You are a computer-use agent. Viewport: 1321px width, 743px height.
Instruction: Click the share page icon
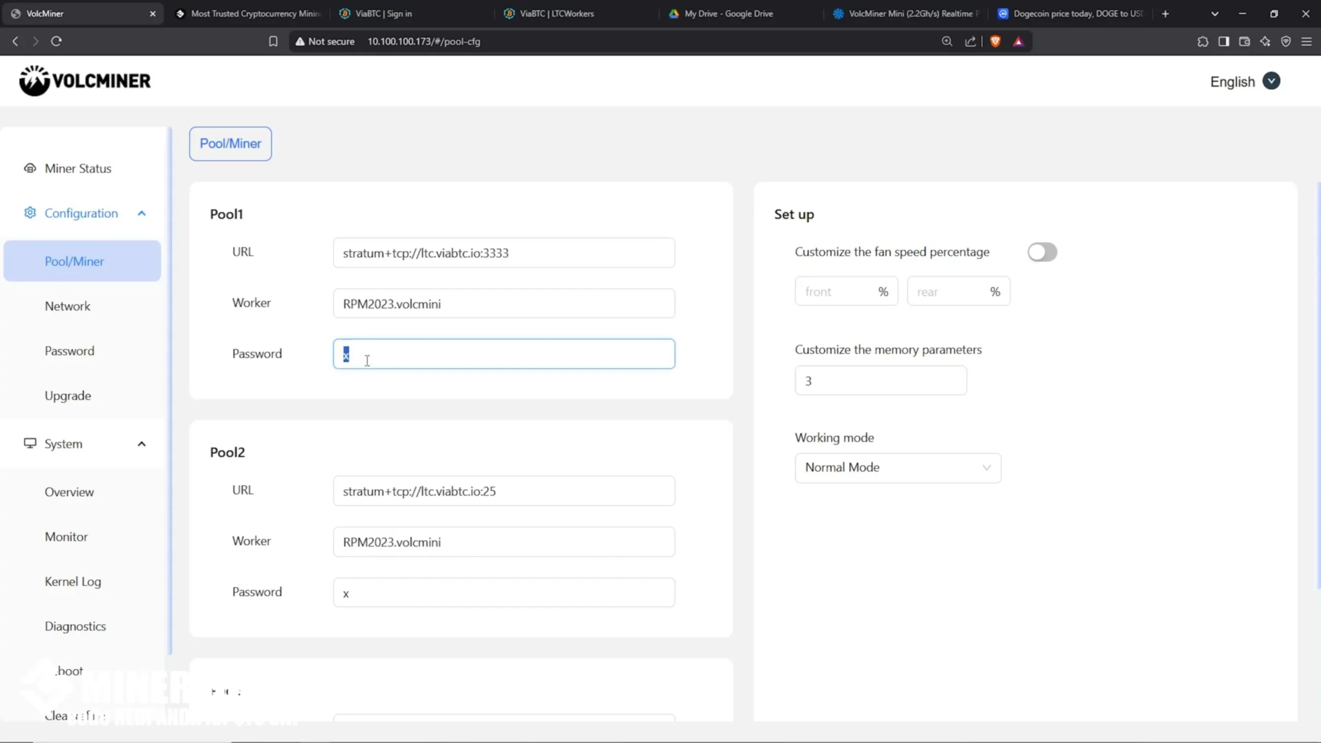tap(970, 41)
